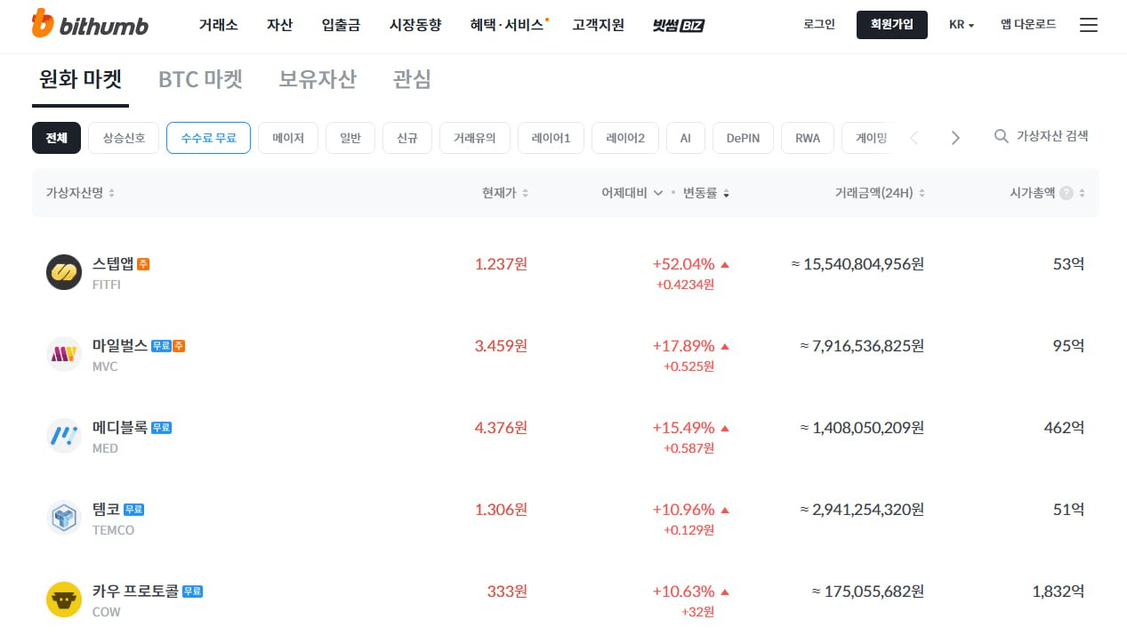The image size is (1127, 636).
Task: Click the Bithumb logo
Action: tap(90, 24)
